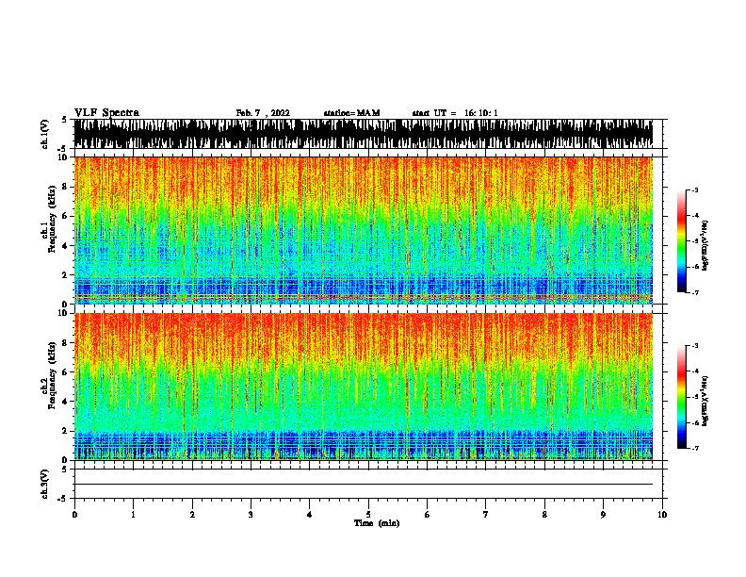Click the '0' tick on Time axis
This screenshot has width=746, height=577.
tap(74, 515)
